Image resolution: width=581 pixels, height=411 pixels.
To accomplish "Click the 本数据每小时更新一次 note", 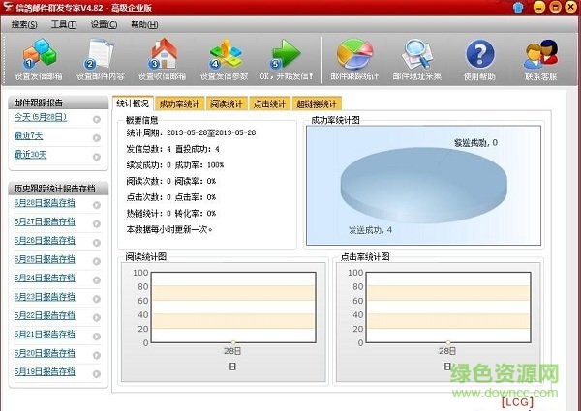I will 169,230.
